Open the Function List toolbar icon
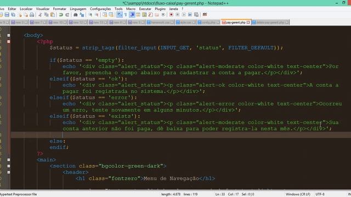 tap(151, 15)
